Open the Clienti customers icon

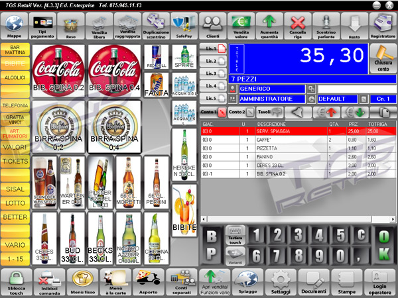(x=213, y=26)
